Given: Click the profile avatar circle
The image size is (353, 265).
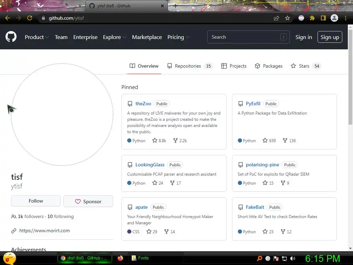Looking at the screenshot, I should [62, 115].
